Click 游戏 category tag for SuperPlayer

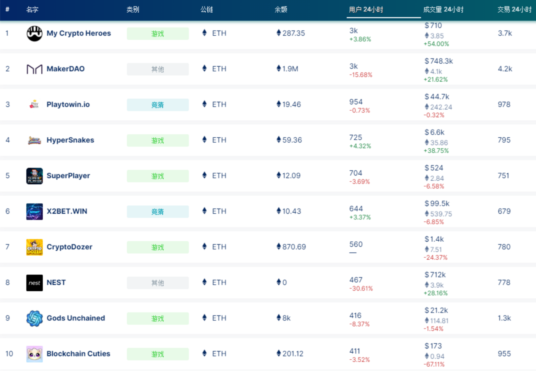pyautogui.click(x=158, y=176)
